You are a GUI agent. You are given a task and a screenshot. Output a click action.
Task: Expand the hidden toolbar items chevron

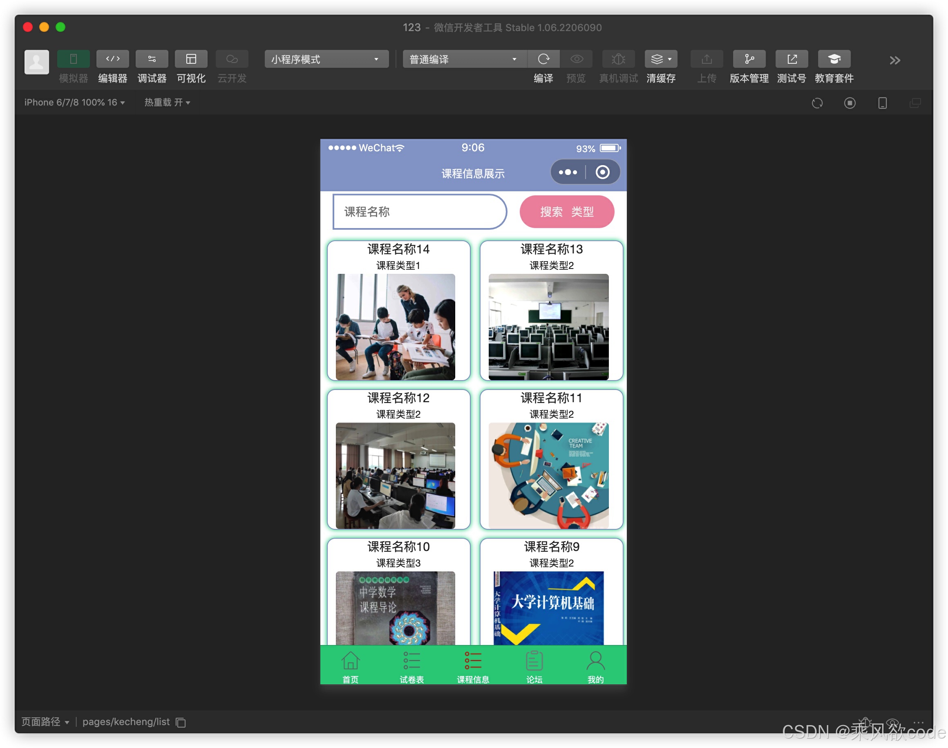coord(894,60)
